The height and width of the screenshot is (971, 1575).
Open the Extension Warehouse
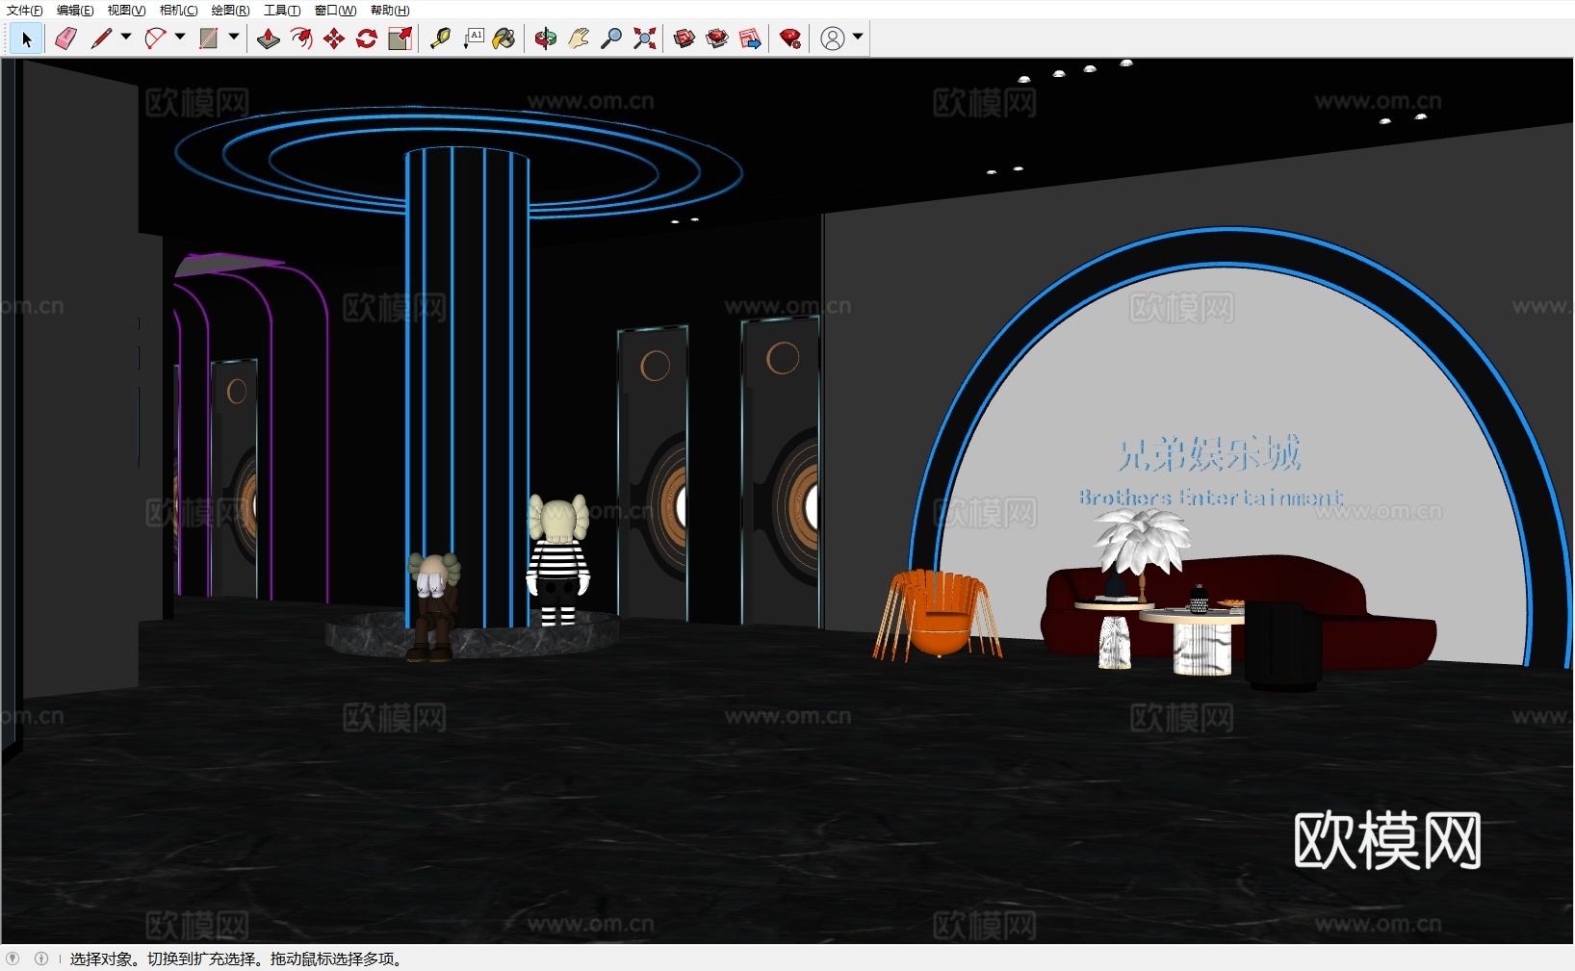click(x=717, y=38)
